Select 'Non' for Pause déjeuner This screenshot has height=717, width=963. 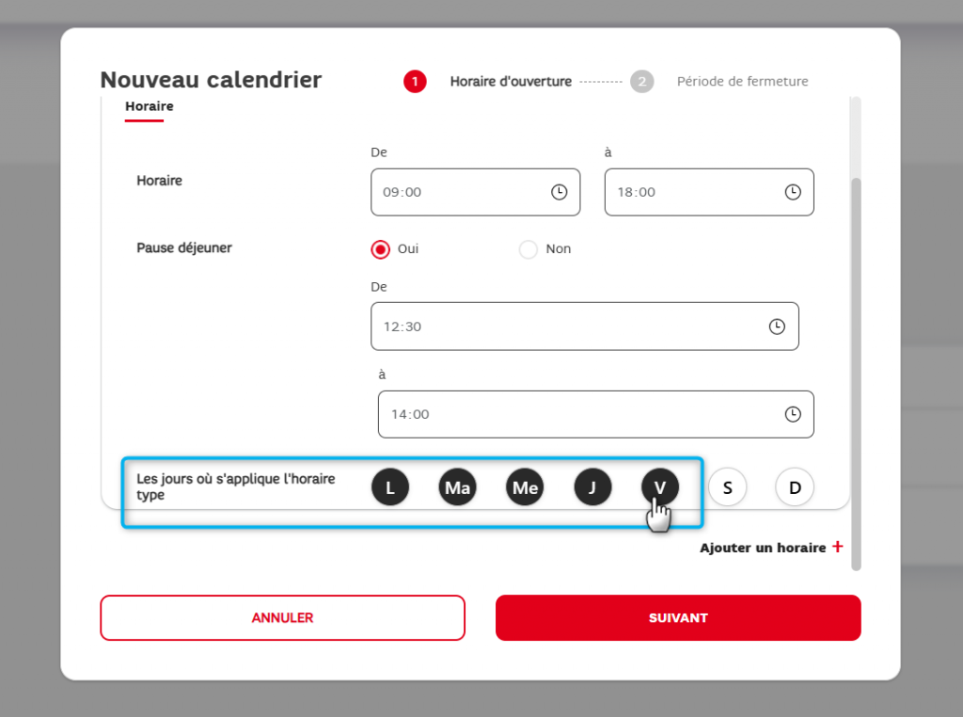point(529,249)
